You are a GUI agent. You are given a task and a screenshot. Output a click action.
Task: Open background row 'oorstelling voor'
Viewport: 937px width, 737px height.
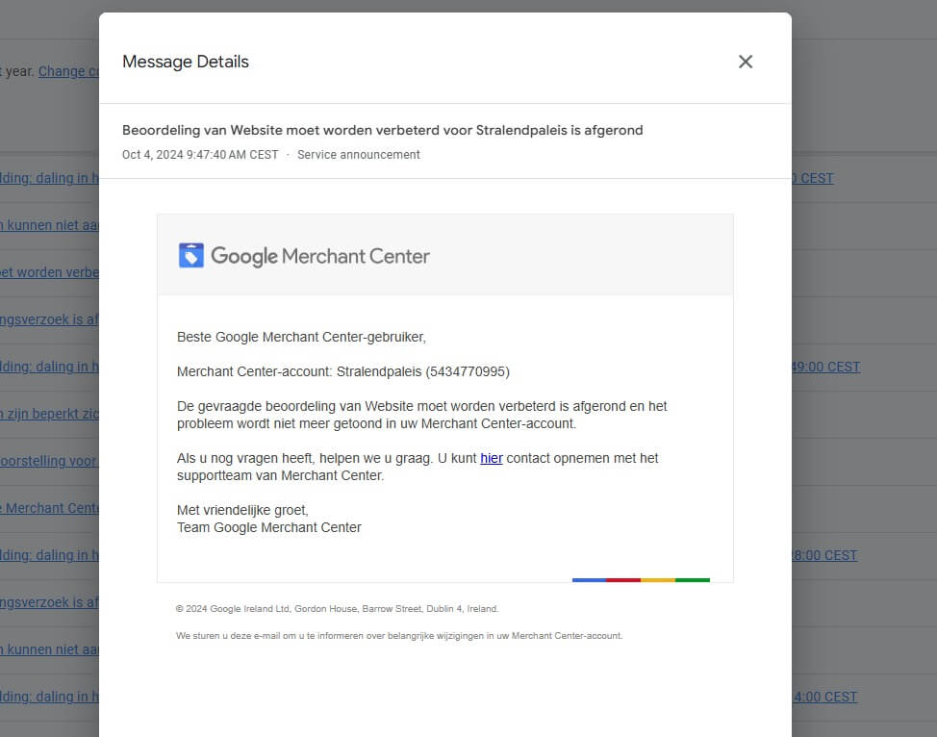point(49,461)
